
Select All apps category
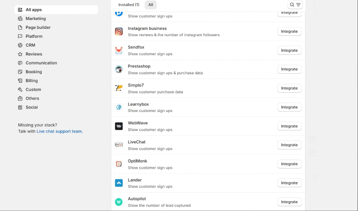click(56, 10)
